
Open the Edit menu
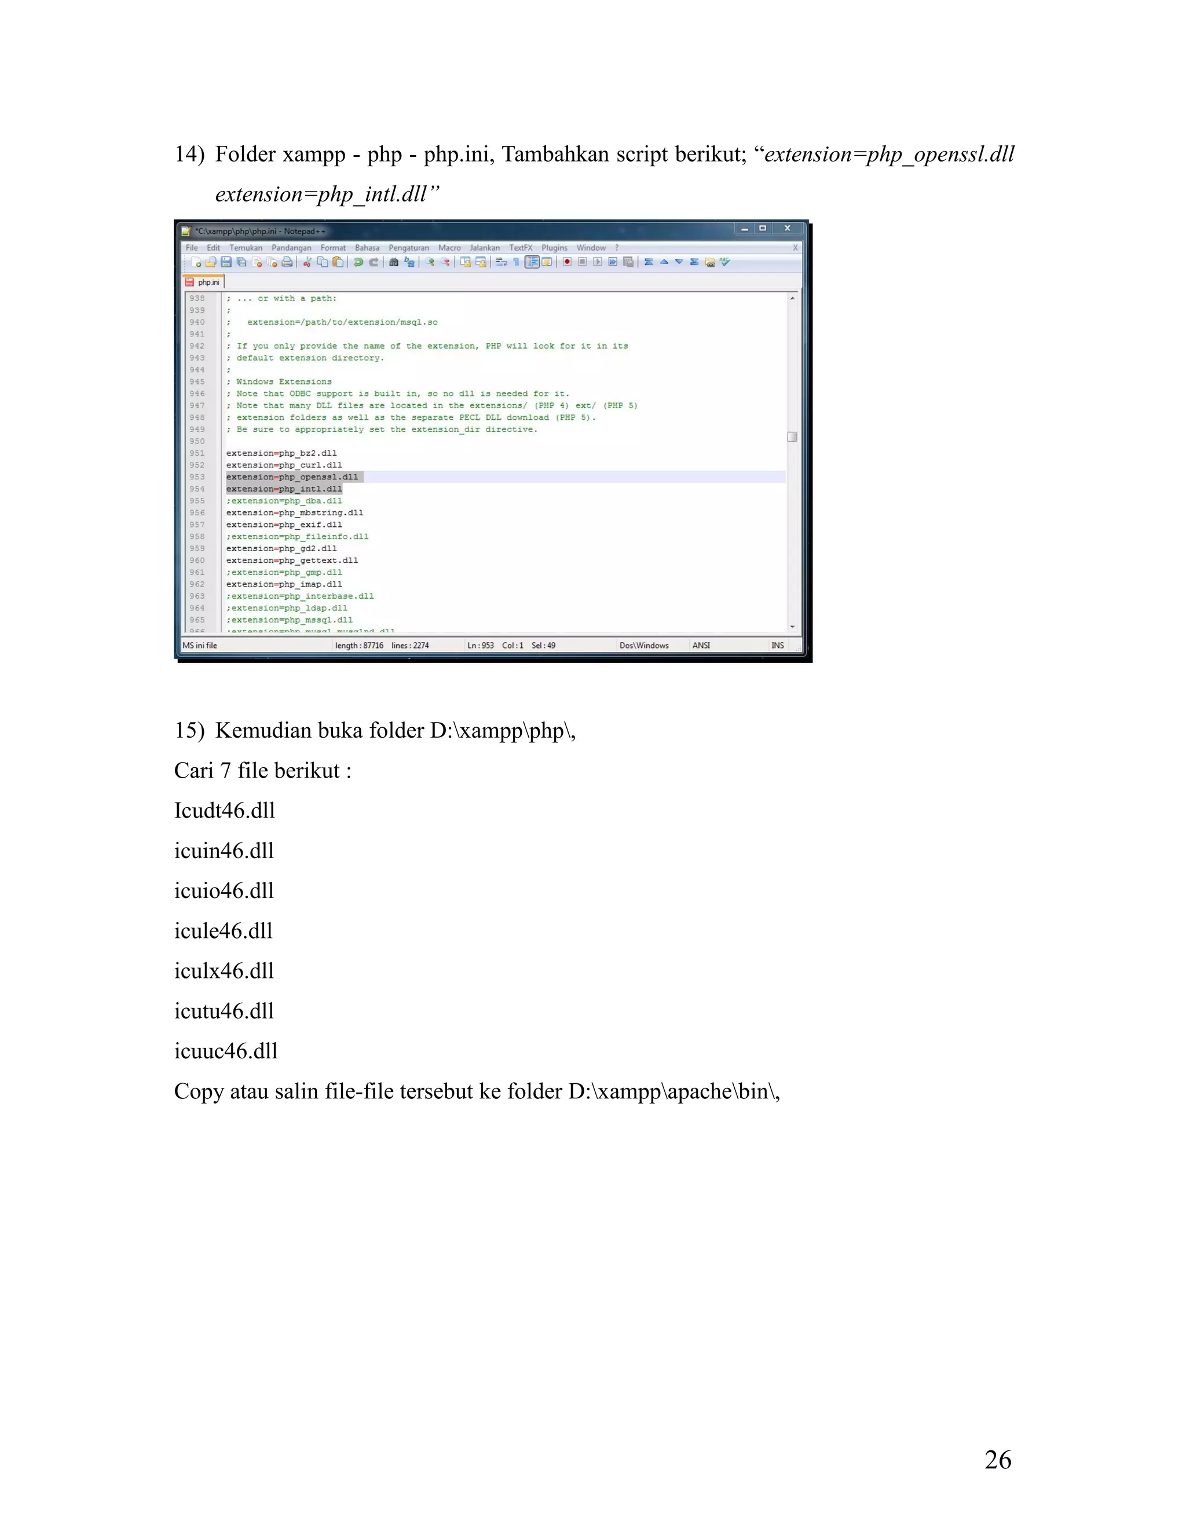coord(213,248)
